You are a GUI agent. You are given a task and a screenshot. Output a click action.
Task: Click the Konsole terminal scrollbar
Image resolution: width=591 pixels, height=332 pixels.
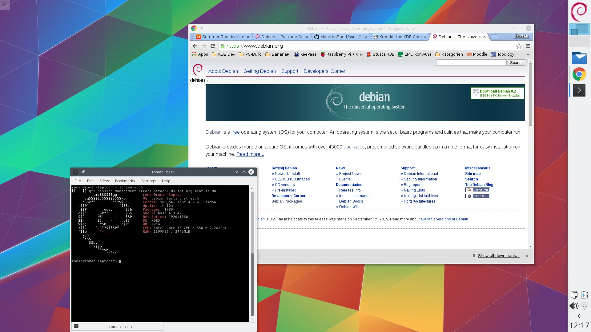[252, 284]
